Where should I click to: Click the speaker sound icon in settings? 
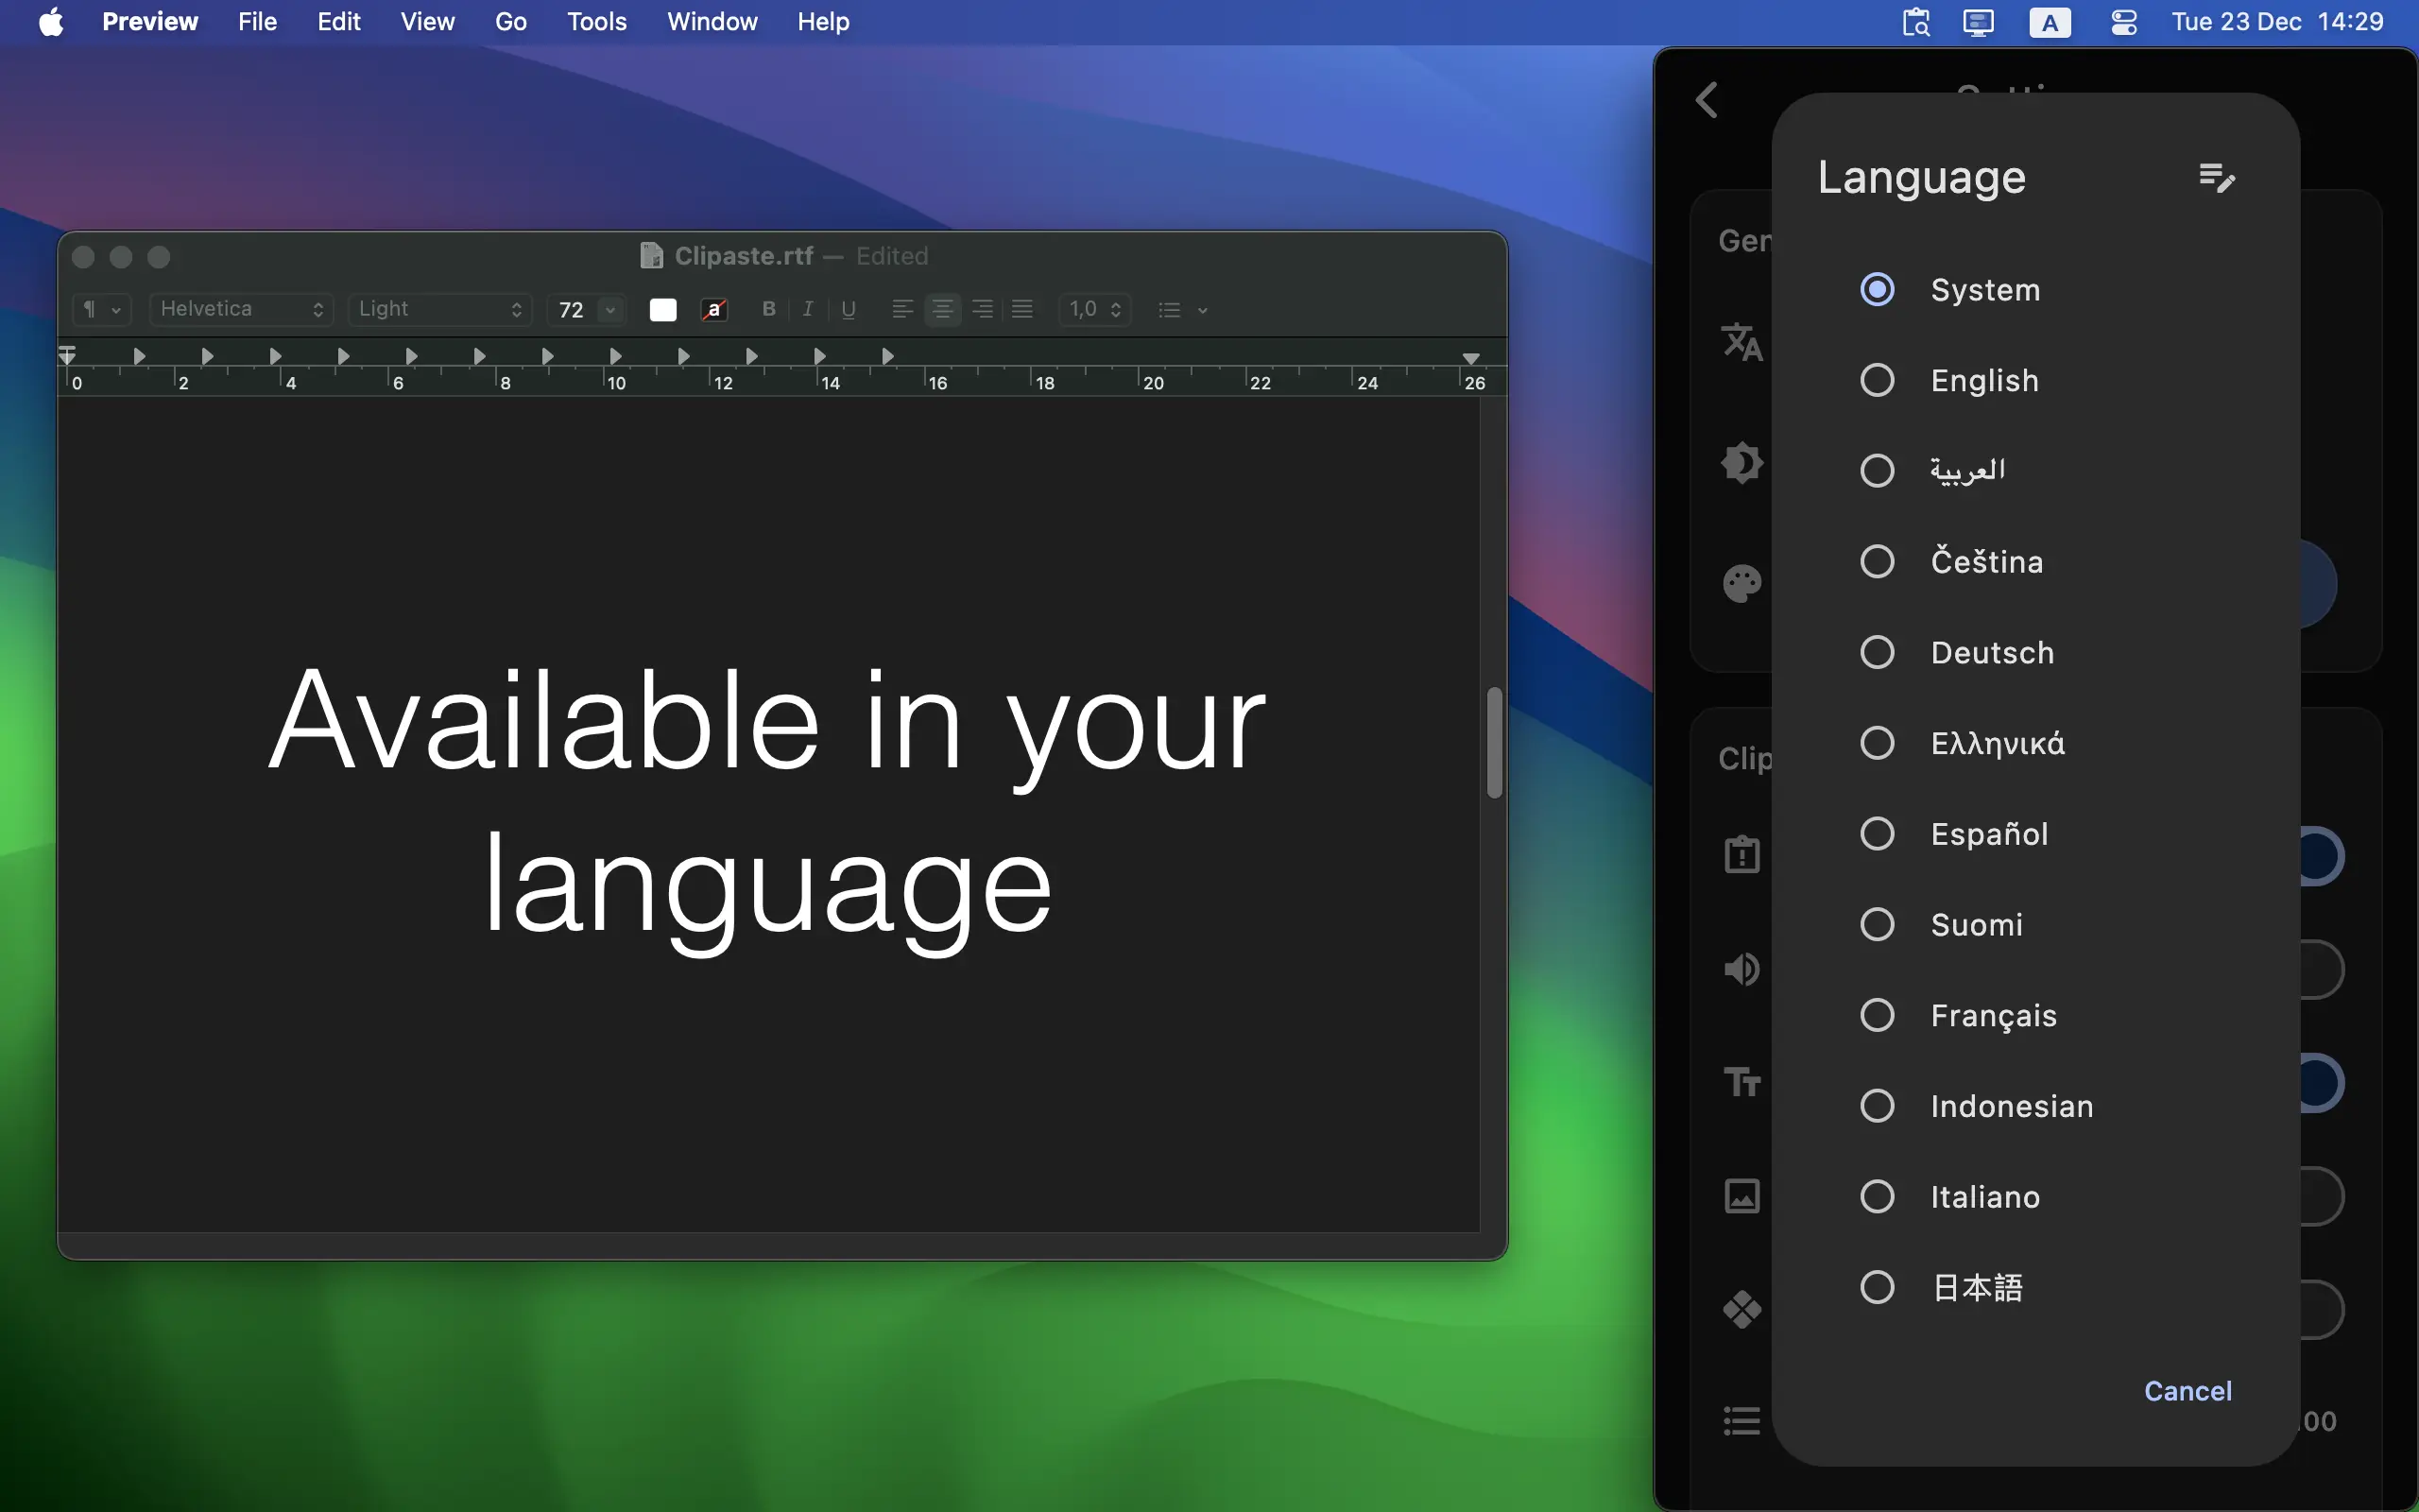(1741, 969)
